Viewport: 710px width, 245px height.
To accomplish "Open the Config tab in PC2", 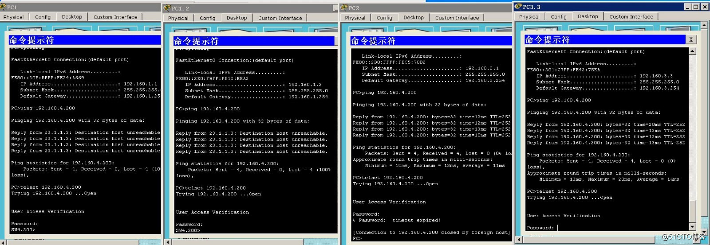I will click(384, 17).
